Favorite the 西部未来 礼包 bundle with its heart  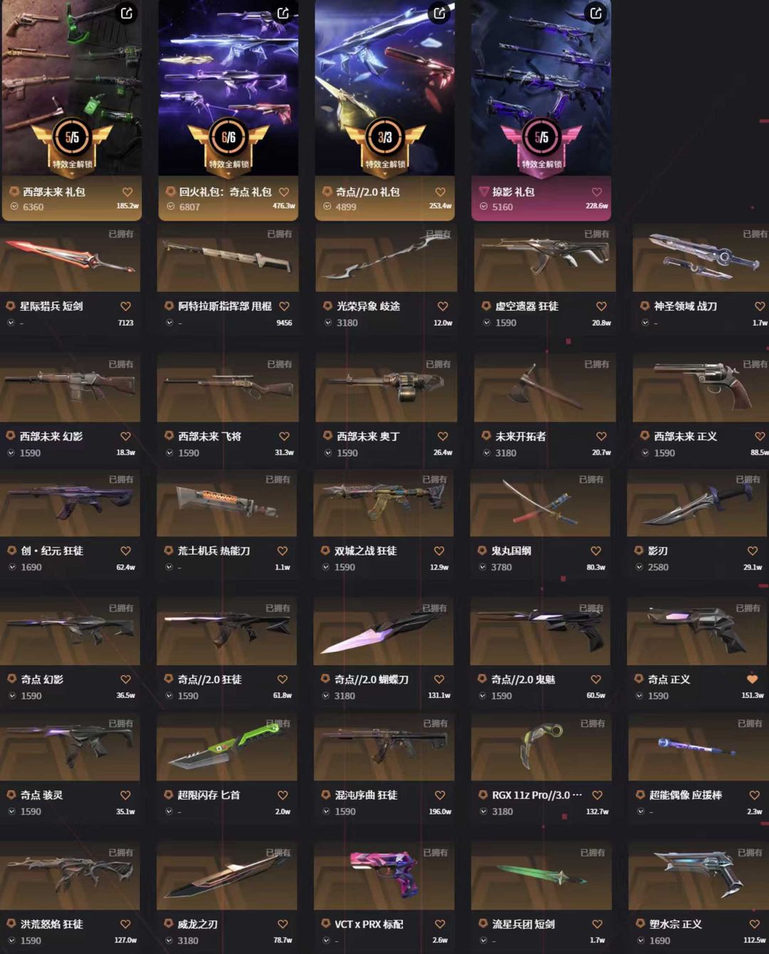point(127,192)
